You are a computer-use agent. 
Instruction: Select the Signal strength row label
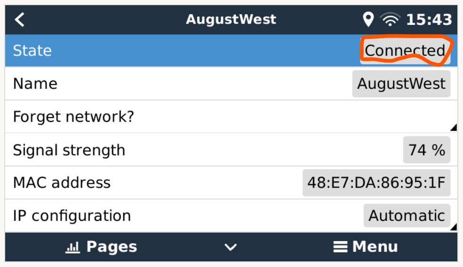[x=69, y=150]
